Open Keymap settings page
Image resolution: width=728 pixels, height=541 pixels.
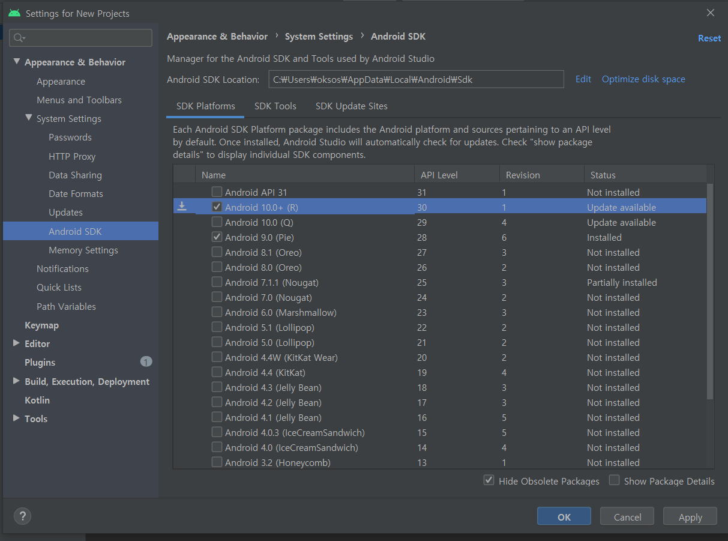(x=41, y=325)
